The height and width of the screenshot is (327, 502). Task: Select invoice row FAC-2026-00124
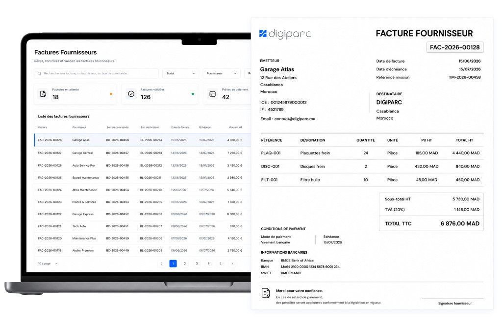click(143, 190)
